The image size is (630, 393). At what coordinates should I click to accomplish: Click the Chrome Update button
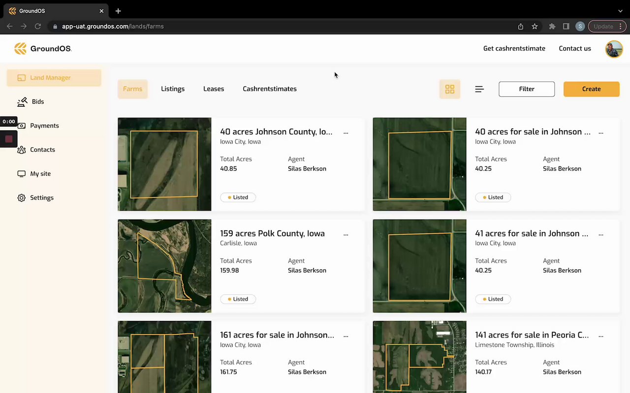pyautogui.click(x=607, y=27)
